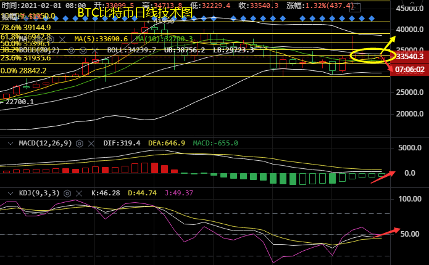The width and height of the screenshot is (429, 265).
Task: Open MA indicator settings hexagon icon
Action: pyautogui.click(x=51, y=39)
